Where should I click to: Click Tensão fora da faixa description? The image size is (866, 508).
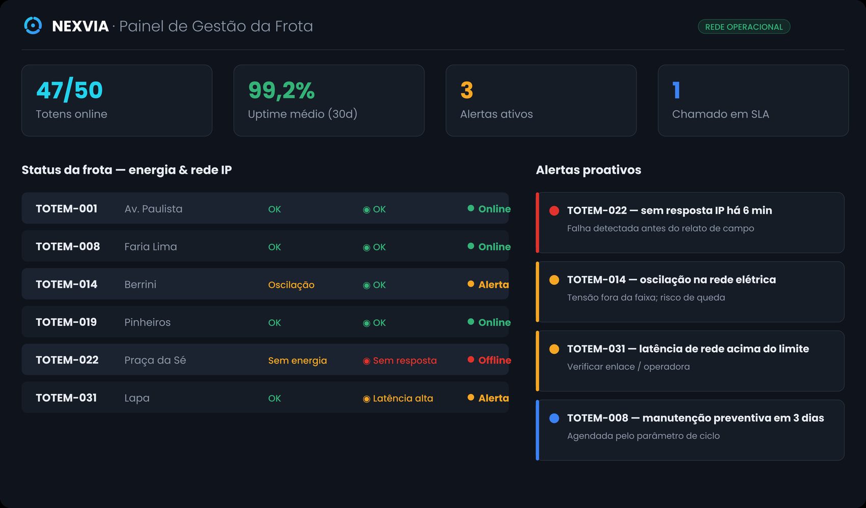[646, 298]
